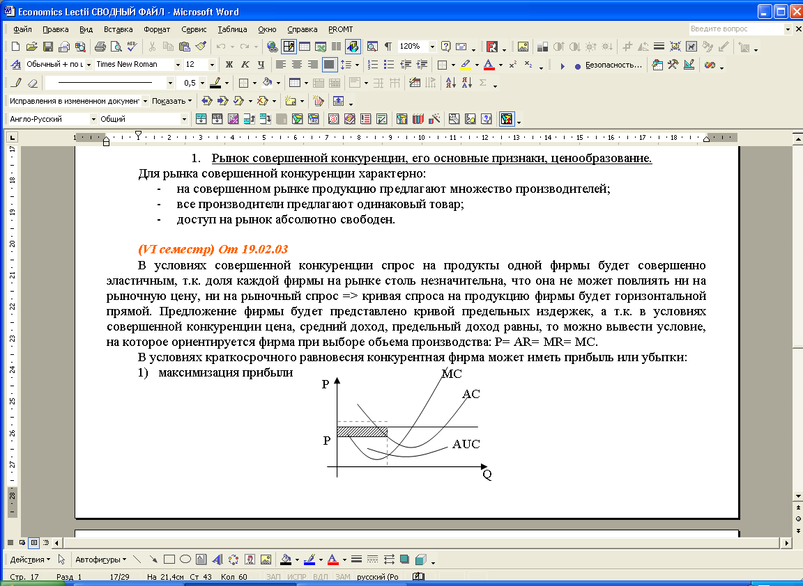Open font size 12 dropdown
Screen dimensions: 803x586
click(212, 65)
